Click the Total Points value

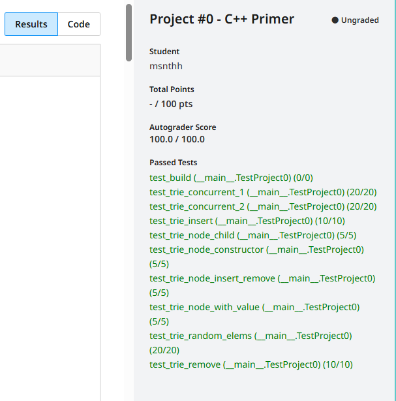171,104
